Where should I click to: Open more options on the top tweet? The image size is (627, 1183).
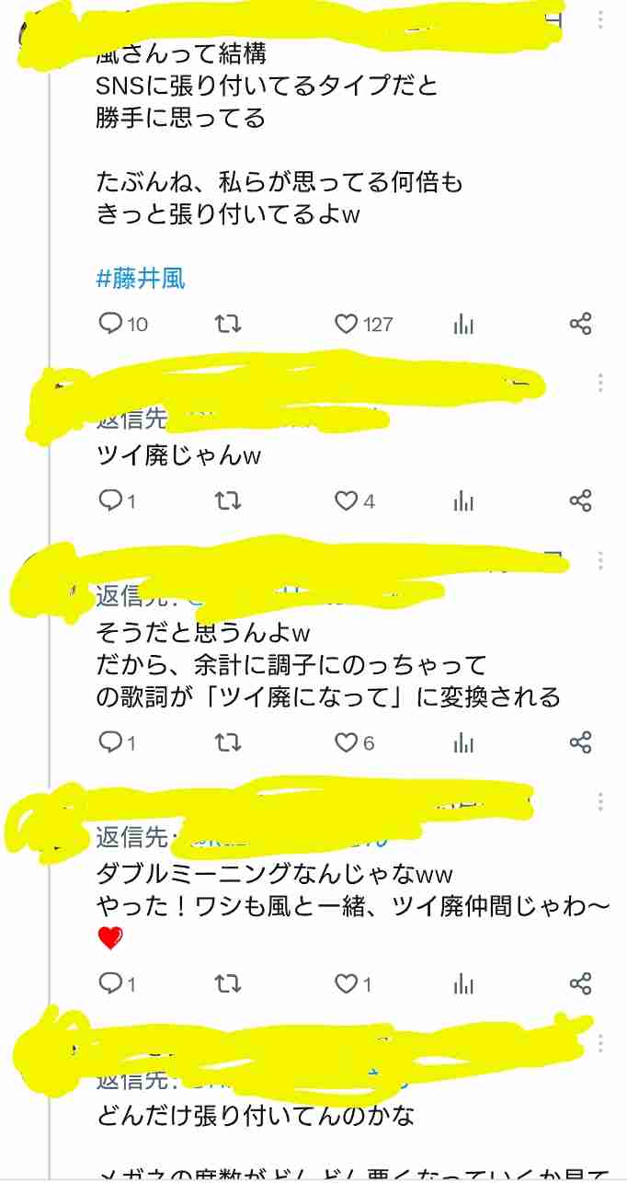click(600, 20)
